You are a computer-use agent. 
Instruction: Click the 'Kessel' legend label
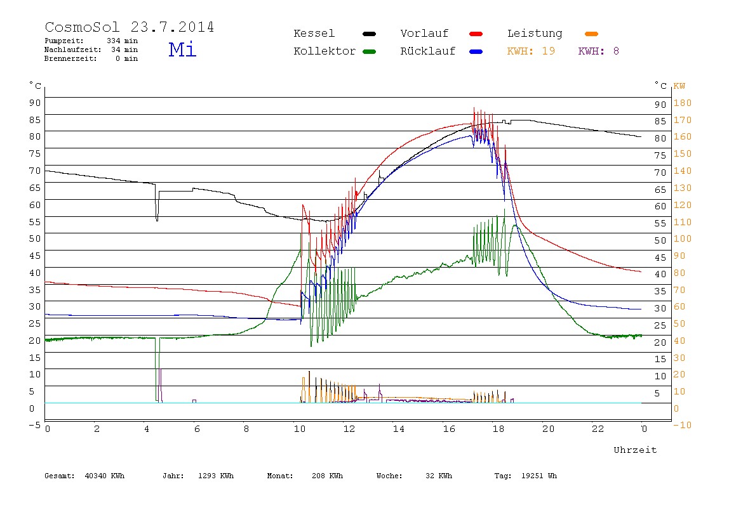[x=314, y=34]
